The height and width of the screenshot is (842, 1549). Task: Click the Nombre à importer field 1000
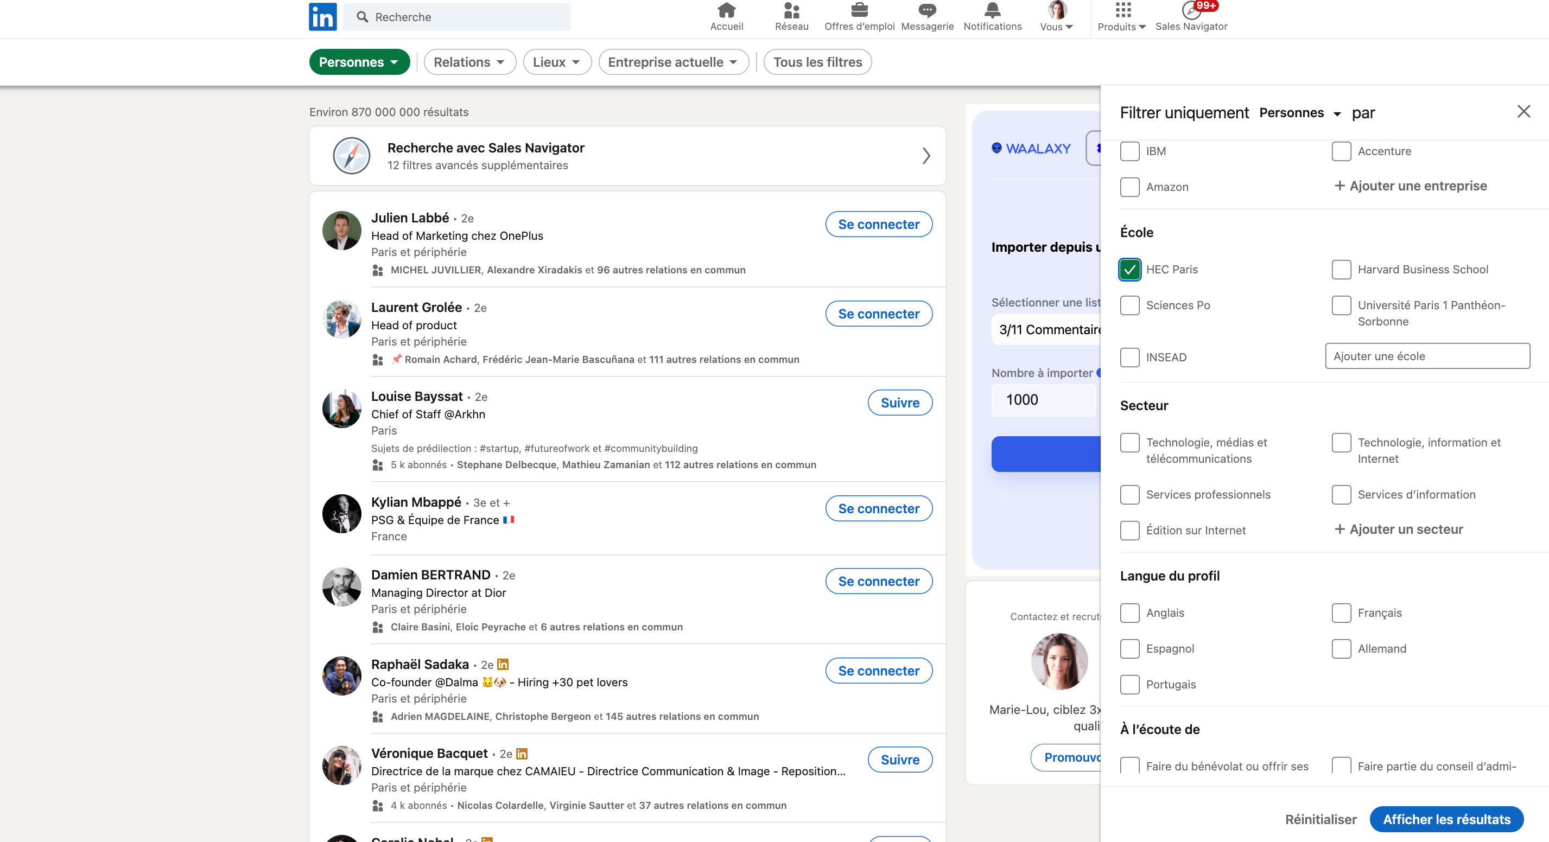coord(1043,400)
